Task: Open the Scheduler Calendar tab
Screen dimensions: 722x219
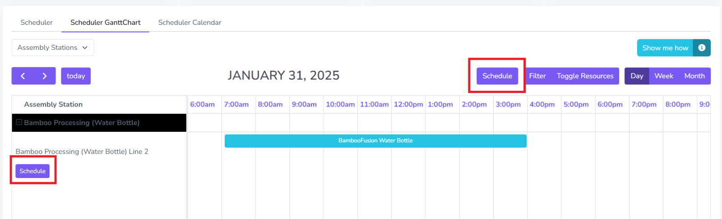Action: click(190, 22)
